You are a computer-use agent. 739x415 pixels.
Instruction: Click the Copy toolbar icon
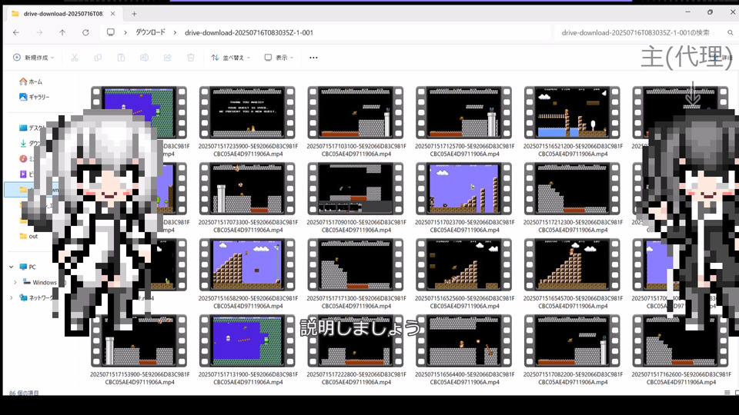coord(98,58)
